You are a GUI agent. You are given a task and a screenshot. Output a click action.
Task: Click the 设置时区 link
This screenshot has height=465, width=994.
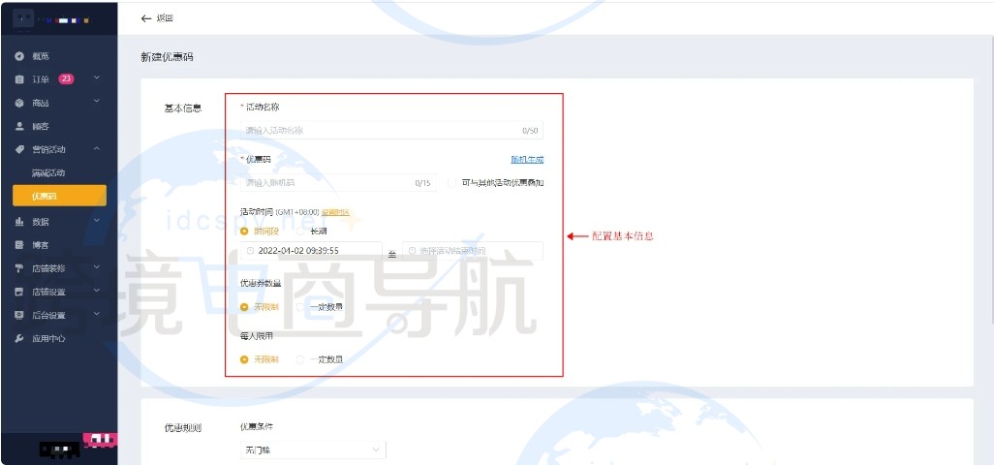[336, 213]
